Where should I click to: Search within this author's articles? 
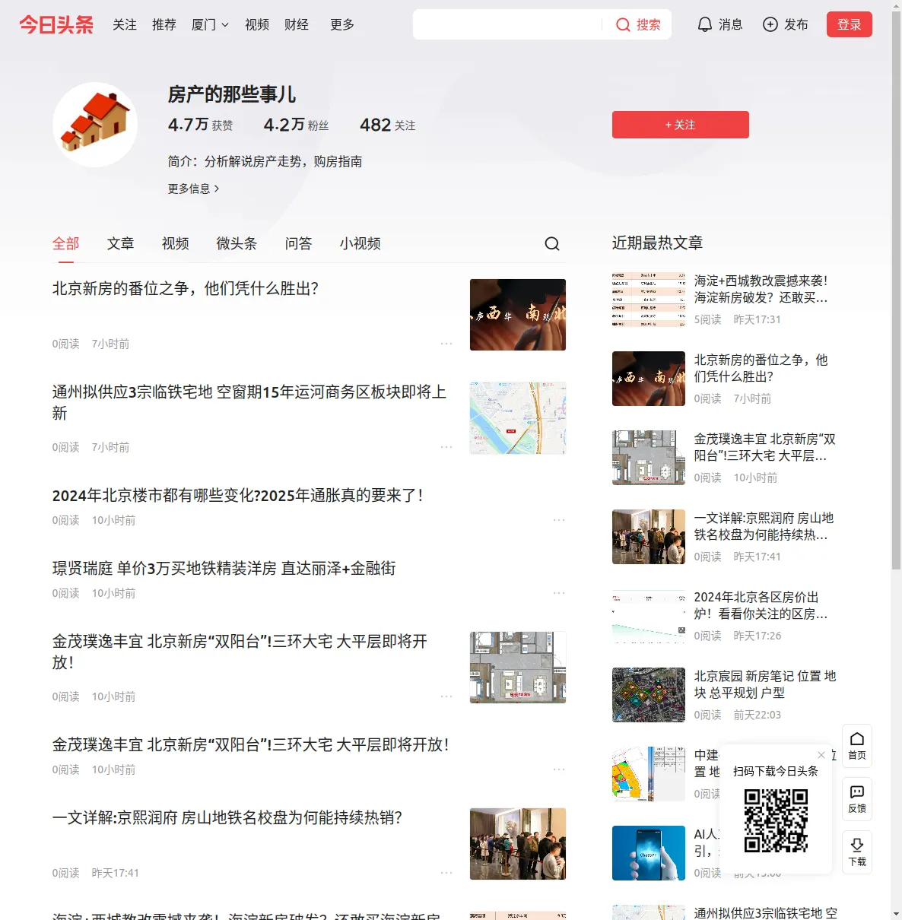tap(552, 243)
